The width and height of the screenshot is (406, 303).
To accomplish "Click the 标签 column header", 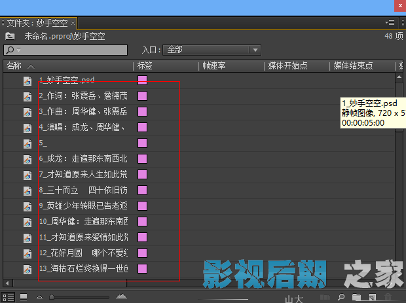I will pyautogui.click(x=145, y=66).
